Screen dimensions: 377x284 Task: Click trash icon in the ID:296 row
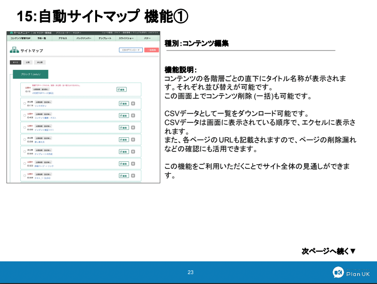(133, 140)
